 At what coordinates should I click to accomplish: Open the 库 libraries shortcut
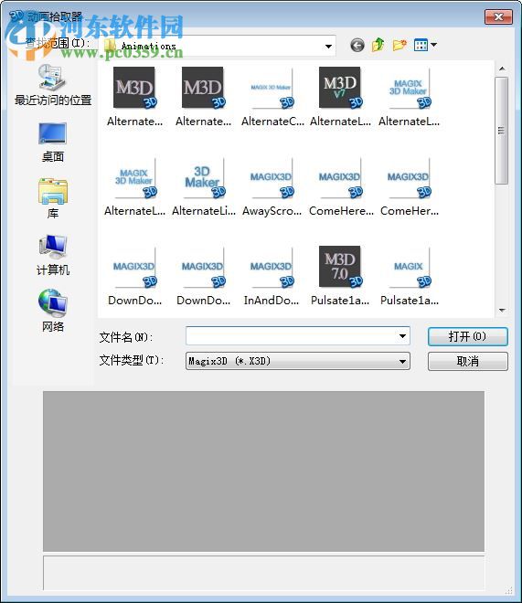pos(53,198)
